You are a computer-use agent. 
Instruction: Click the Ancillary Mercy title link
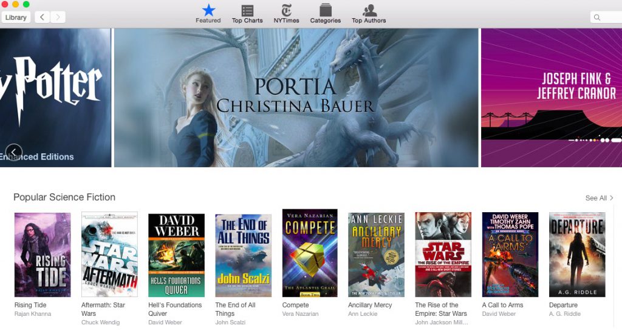click(370, 305)
